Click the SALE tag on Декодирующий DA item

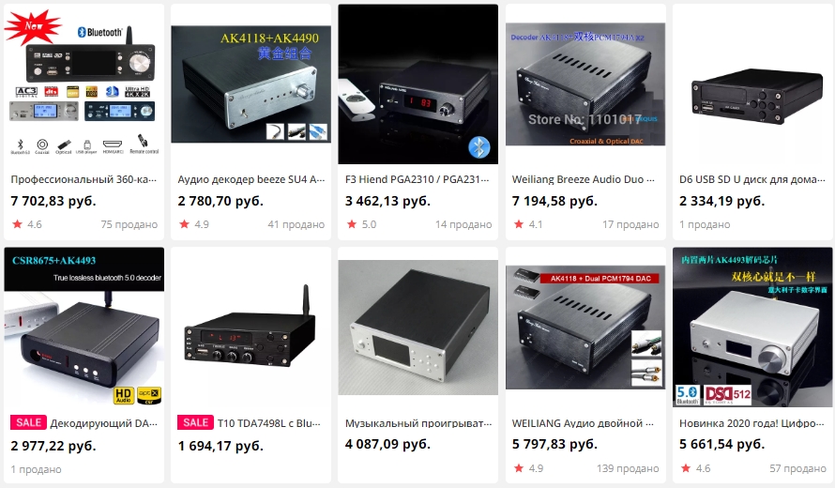28,422
